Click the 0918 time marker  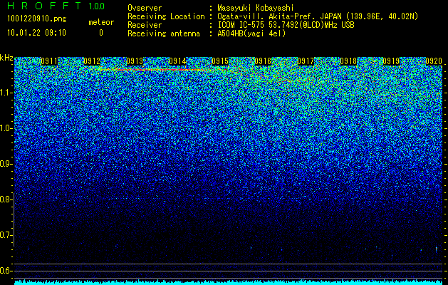[348, 61]
